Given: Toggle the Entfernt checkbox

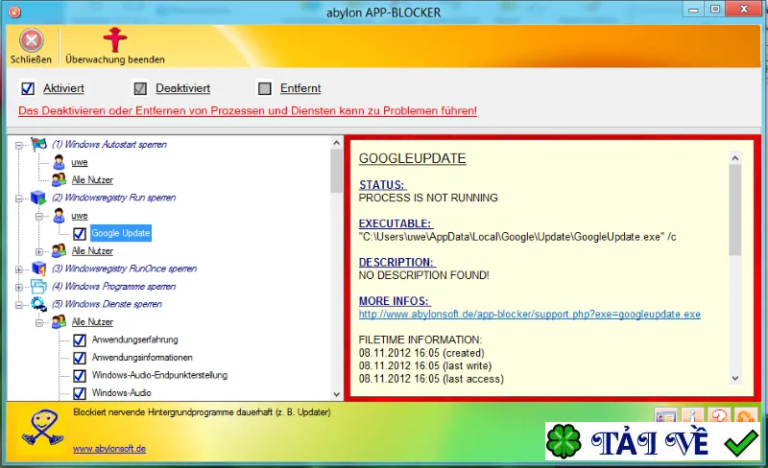Looking at the screenshot, I should tap(265, 88).
